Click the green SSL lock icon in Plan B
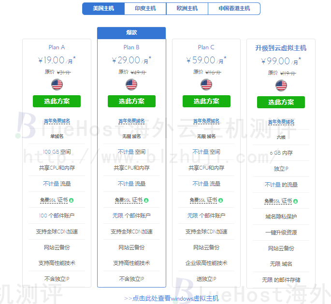Image resolution: width=331 pixels, height=304 pixels. click(146, 200)
